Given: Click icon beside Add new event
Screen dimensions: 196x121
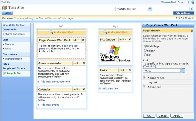Looking at the screenshot, I should 39,105.
